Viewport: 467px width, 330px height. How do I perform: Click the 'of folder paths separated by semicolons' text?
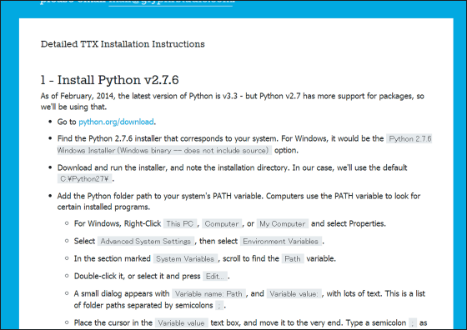click(x=143, y=305)
